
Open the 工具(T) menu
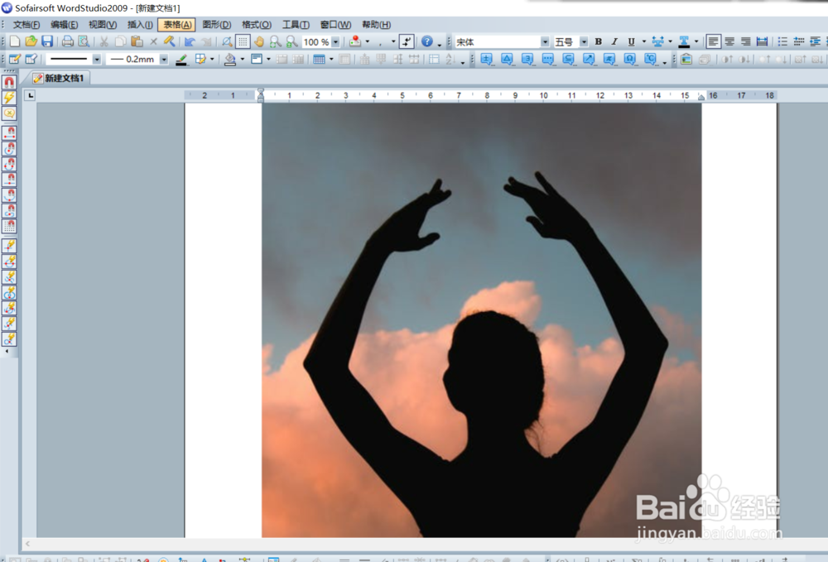[x=296, y=25]
